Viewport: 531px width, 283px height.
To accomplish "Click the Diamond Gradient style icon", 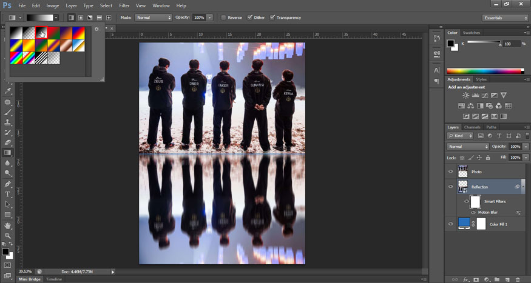I will click(x=109, y=18).
